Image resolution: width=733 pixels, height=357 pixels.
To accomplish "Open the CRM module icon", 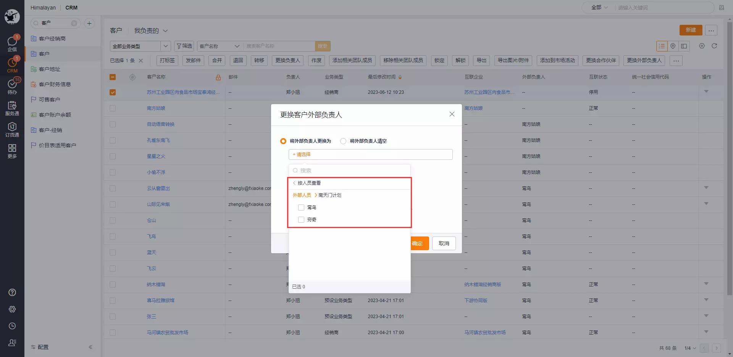I will click(x=12, y=64).
